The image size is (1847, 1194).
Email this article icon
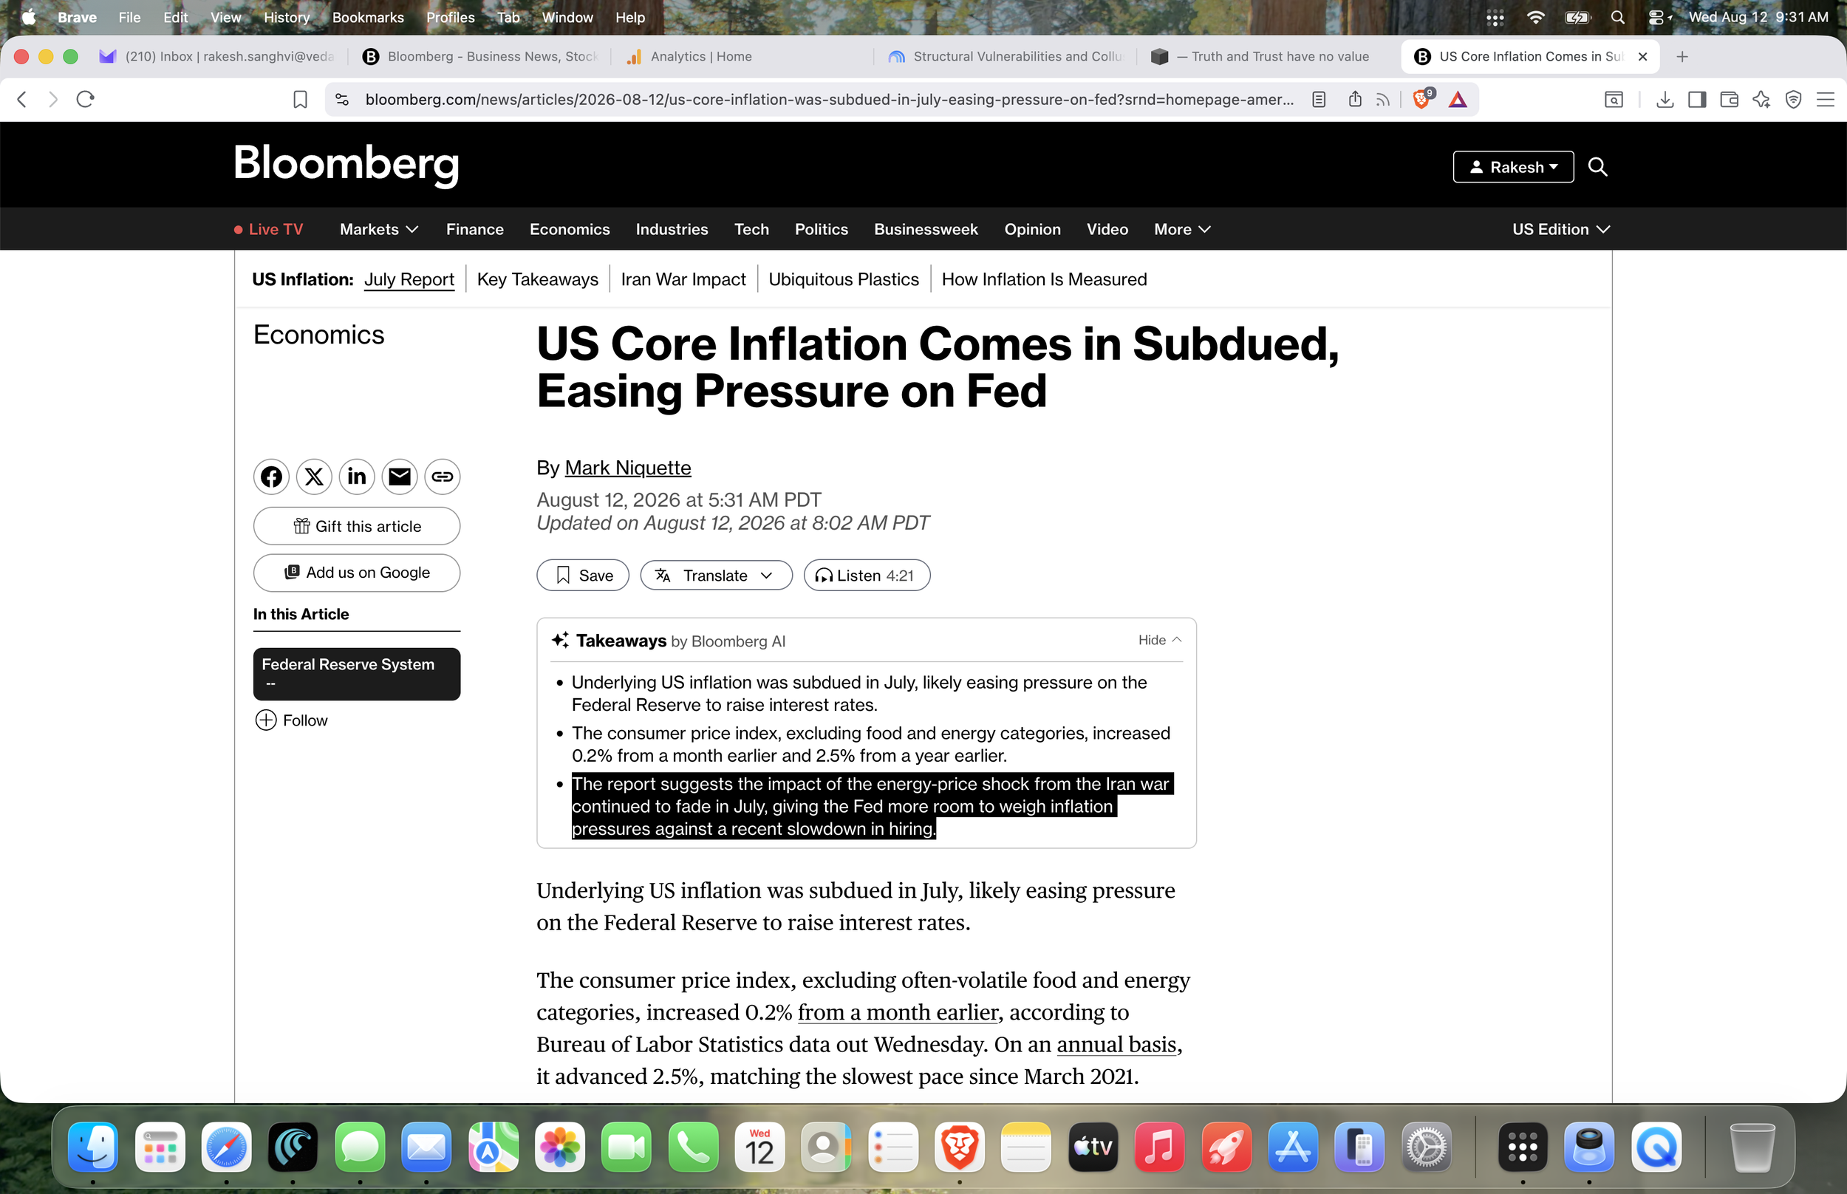[399, 476]
